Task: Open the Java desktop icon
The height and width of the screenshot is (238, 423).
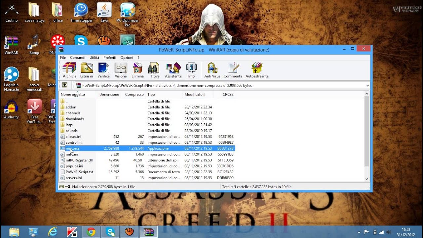Action: [104, 13]
